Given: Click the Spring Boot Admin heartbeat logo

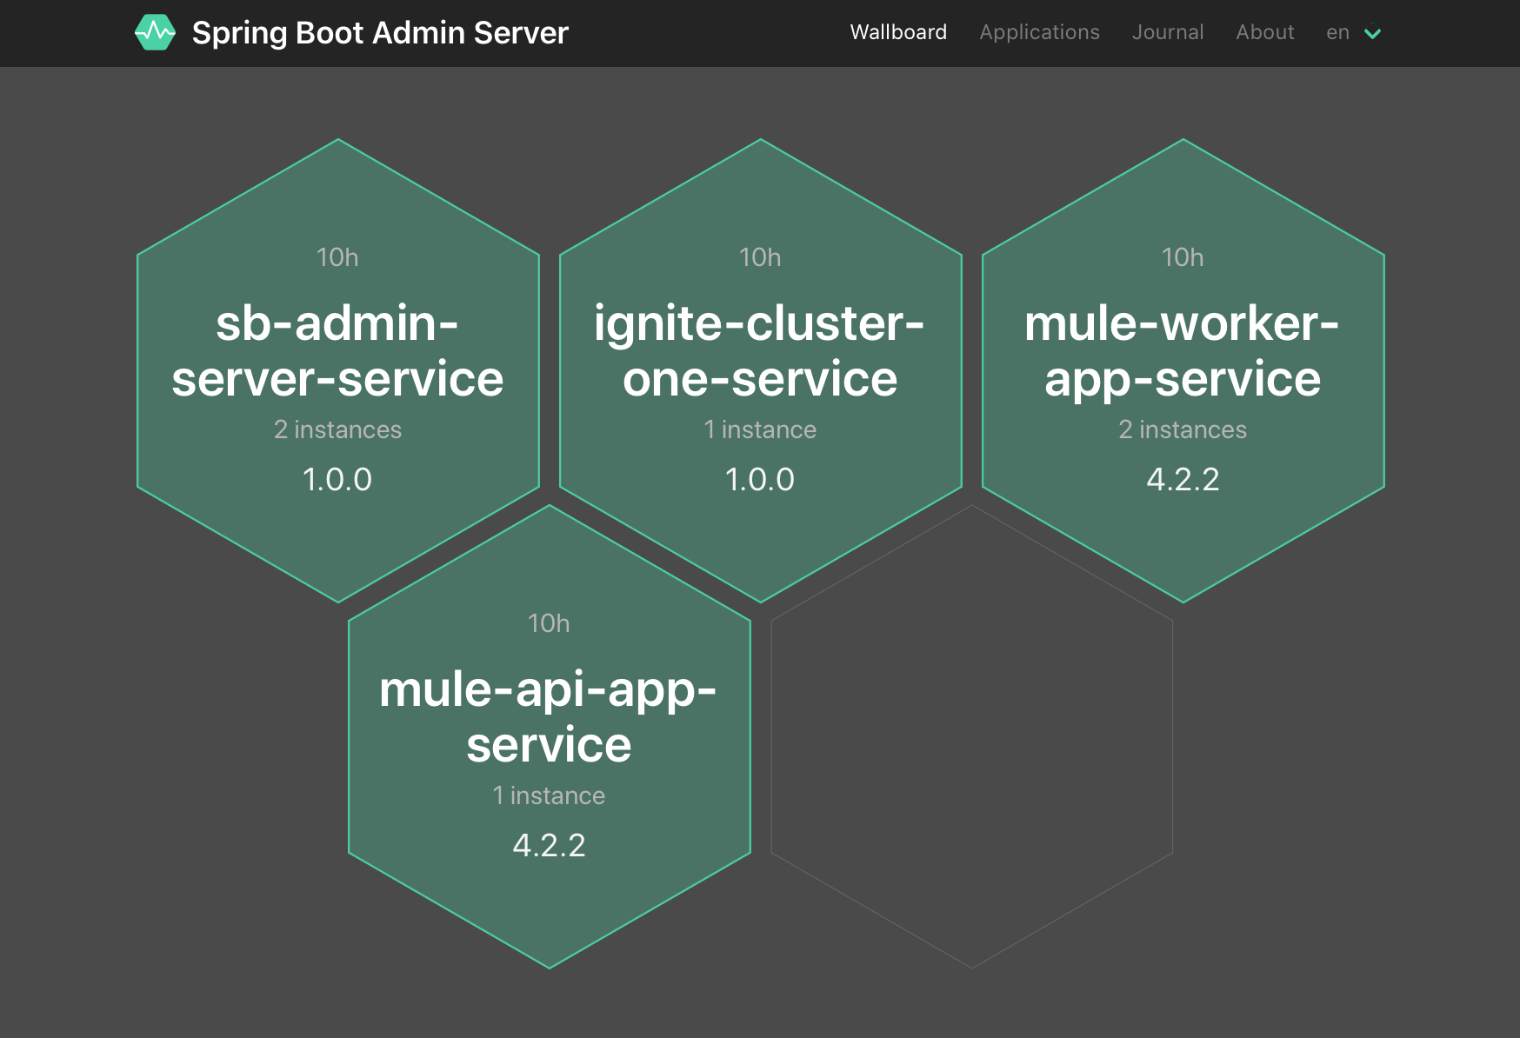Looking at the screenshot, I should pos(156,33).
